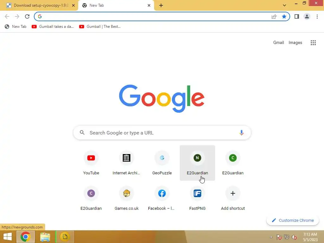Open the yellow file app in taskbar

click(65, 237)
